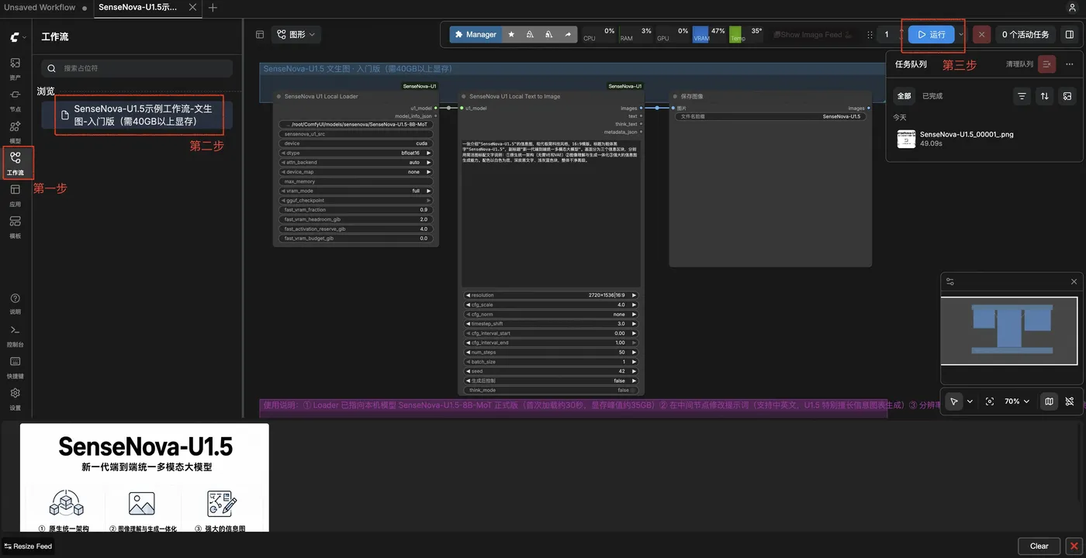Open the 70% zoom level dropdown
1086x558 pixels.
(1017, 401)
